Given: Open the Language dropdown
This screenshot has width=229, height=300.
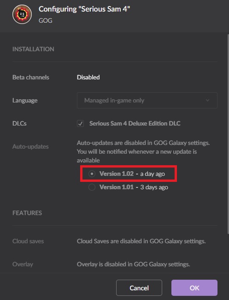Looking at the screenshot, I should pos(147,101).
